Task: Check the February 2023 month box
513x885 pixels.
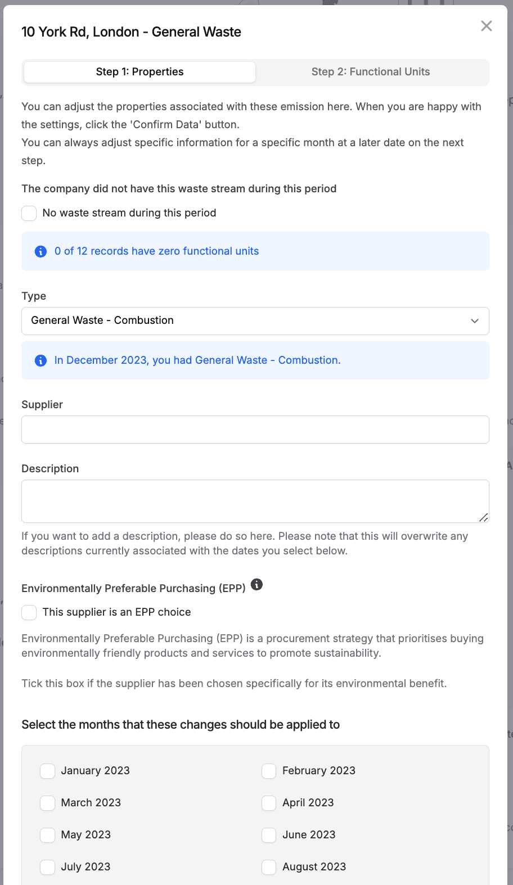Action: click(x=269, y=771)
